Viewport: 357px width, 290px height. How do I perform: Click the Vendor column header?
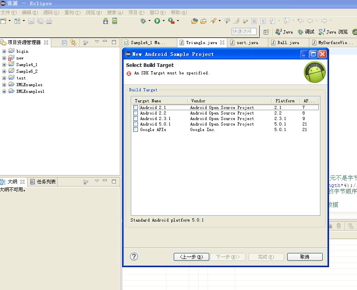click(x=229, y=101)
